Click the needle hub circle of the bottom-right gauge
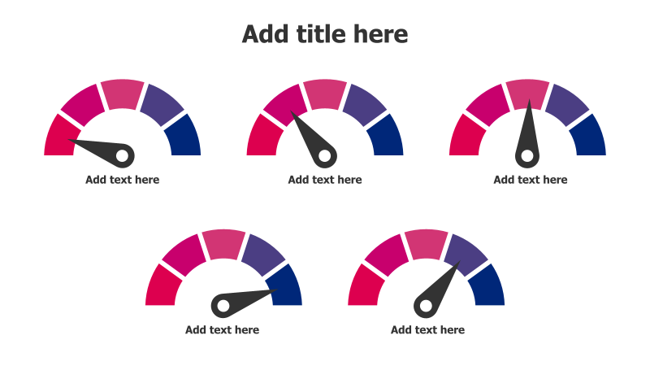This screenshot has width=650, height=366. [x=426, y=306]
